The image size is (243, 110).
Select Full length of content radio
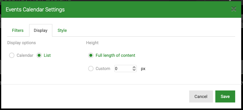pyautogui.click(x=91, y=55)
